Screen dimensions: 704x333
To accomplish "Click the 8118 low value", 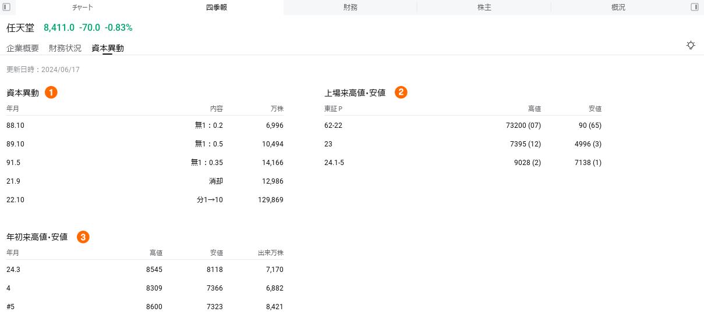I will tap(215, 270).
